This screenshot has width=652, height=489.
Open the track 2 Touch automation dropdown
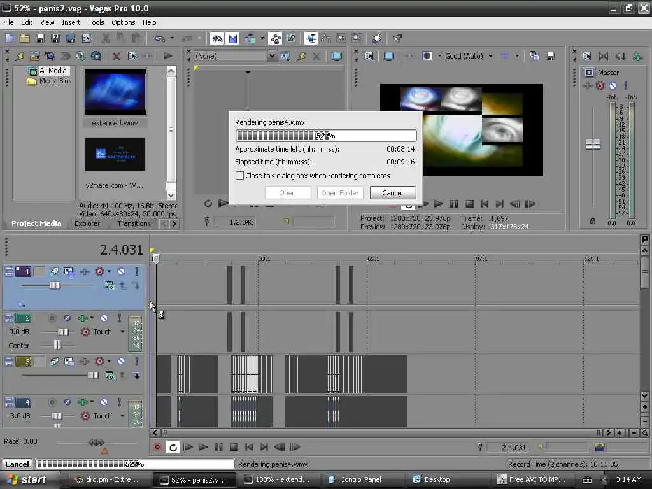click(x=122, y=332)
